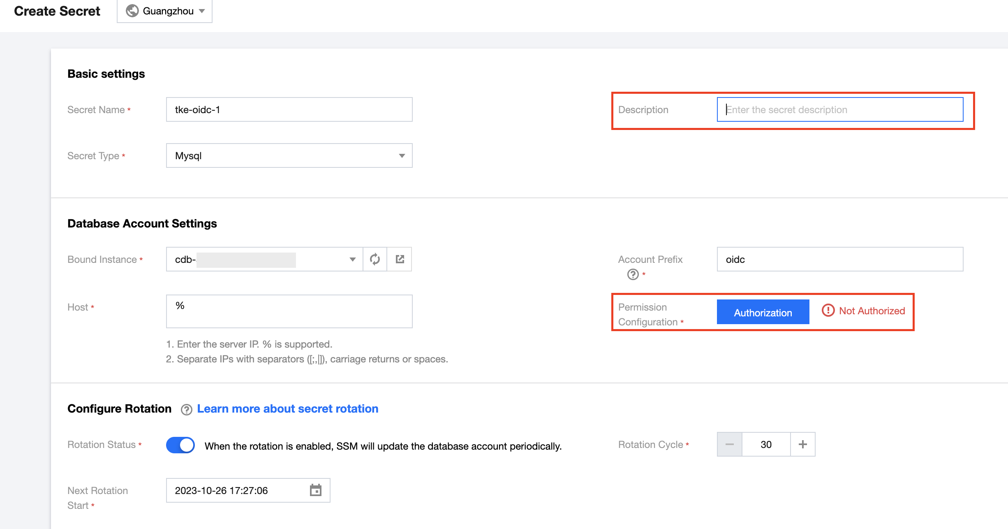Toggle the Rotation Status switch
This screenshot has width=1008, height=529.
[180, 445]
